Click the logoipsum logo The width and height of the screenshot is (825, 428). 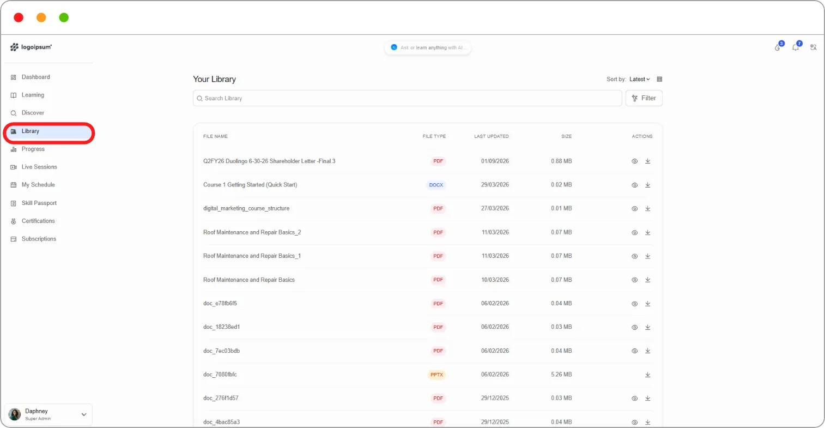[x=31, y=47]
